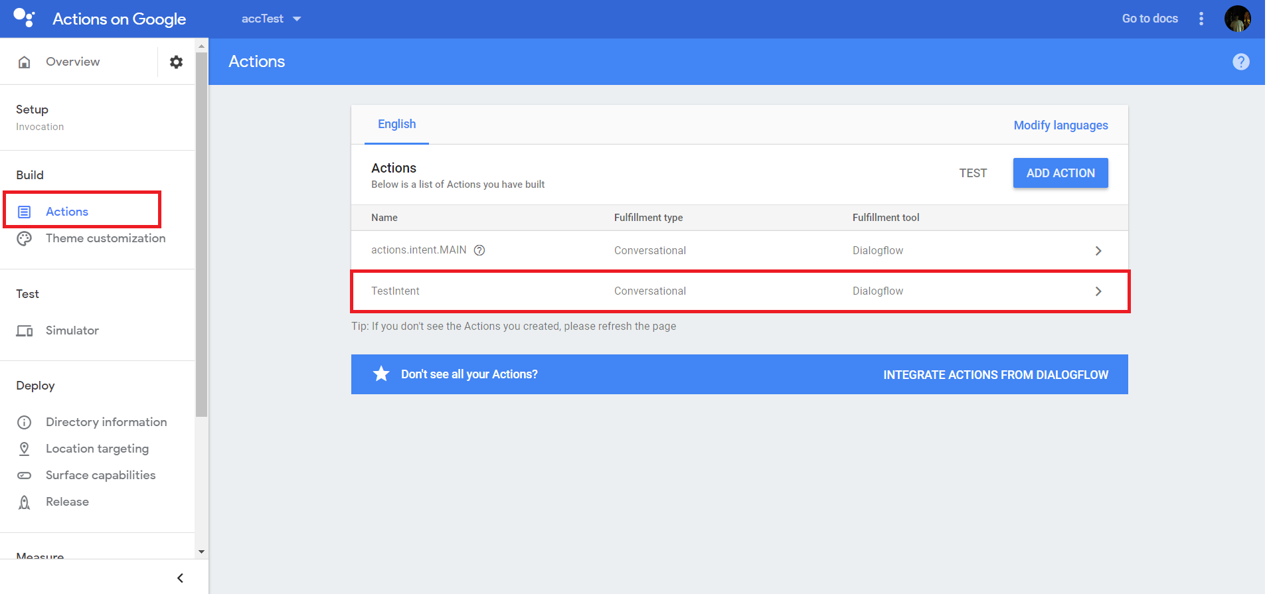Image resolution: width=1271 pixels, height=594 pixels.
Task: Click the Go to docs link
Action: pyautogui.click(x=1149, y=19)
